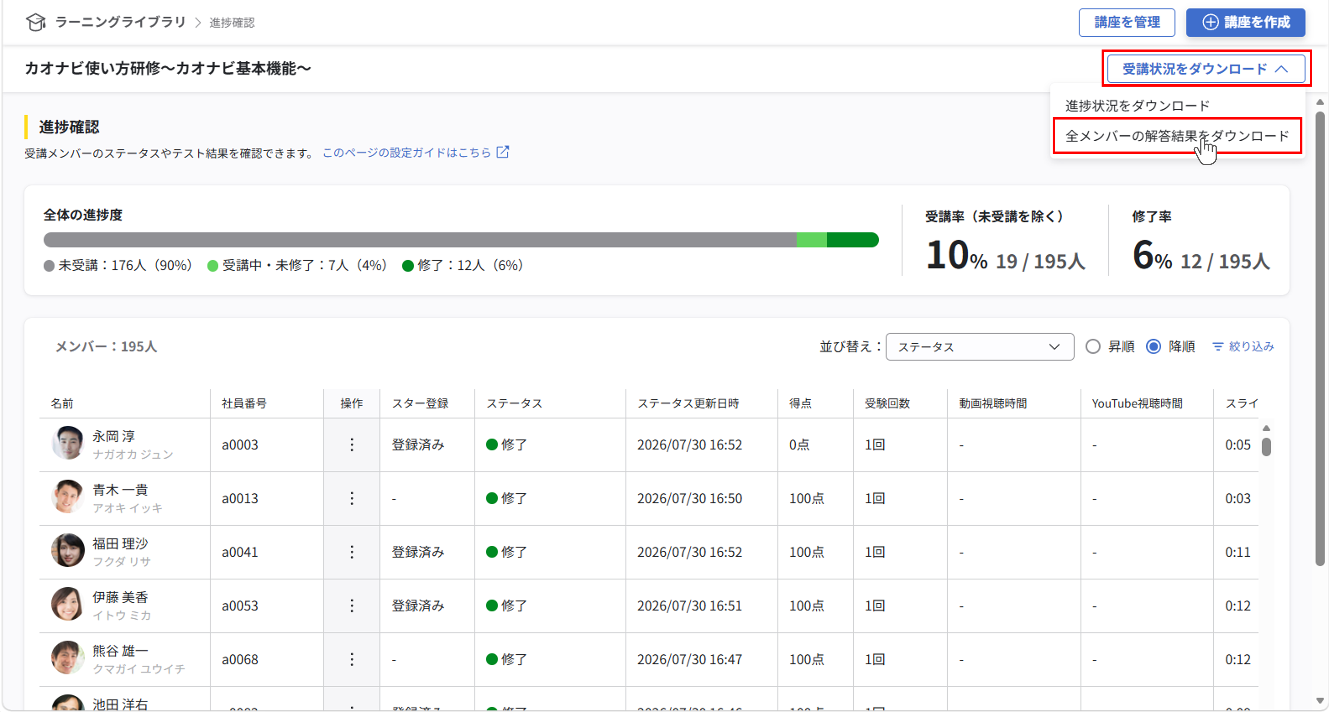Choose 全メンバーの解答結果をダウンロード menu item
The width and height of the screenshot is (1329, 712).
pyautogui.click(x=1177, y=136)
